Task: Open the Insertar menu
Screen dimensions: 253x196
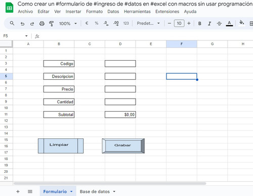Action: pyautogui.click(x=73, y=12)
